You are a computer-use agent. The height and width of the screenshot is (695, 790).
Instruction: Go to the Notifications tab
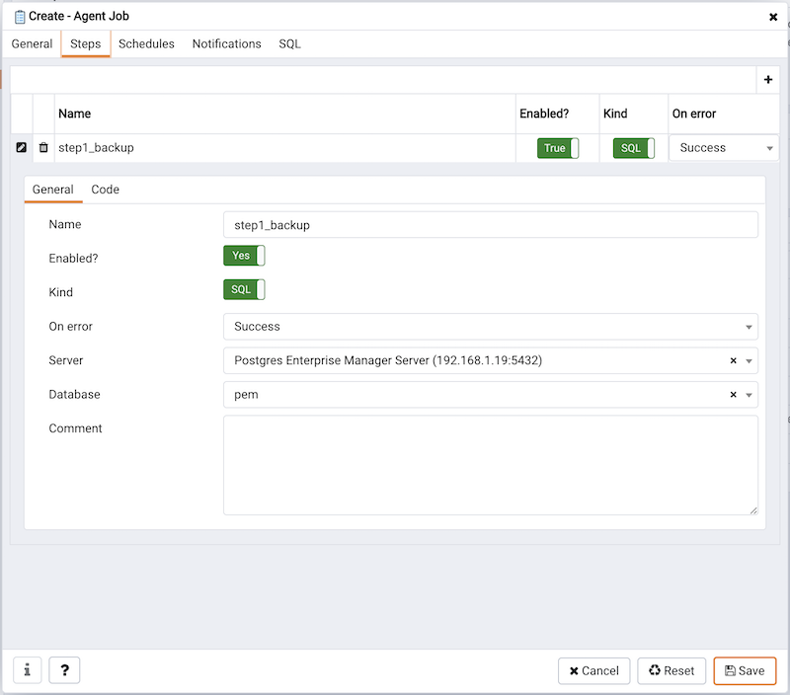[227, 43]
